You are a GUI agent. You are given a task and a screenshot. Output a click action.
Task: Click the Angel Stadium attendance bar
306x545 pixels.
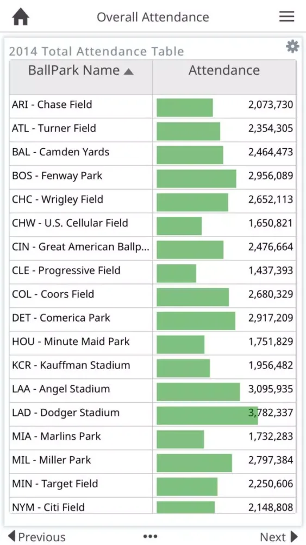[198, 392]
